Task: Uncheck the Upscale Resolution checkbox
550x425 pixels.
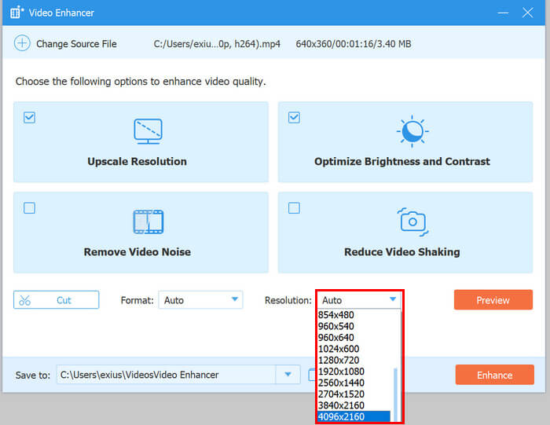Action: coord(29,118)
